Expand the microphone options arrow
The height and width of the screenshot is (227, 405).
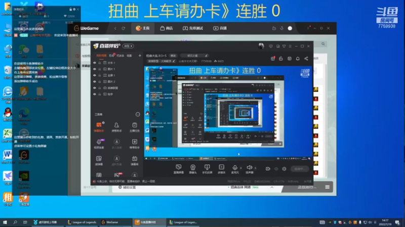241,168
